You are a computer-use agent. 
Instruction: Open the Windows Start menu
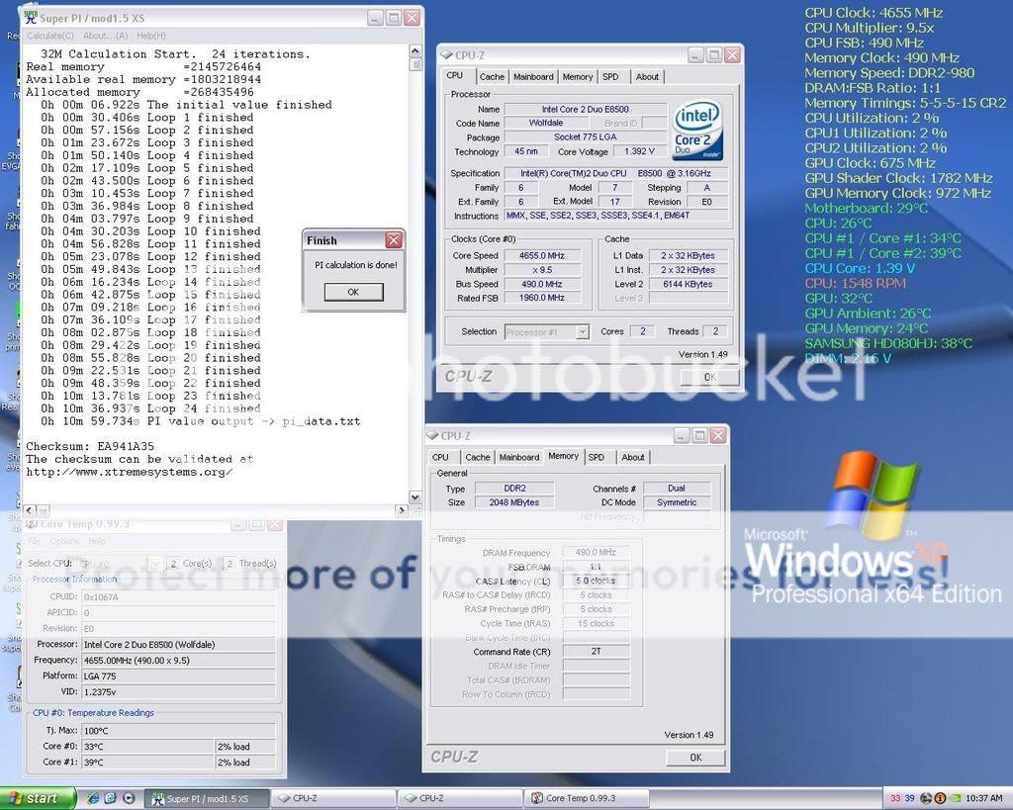[x=38, y=798]
